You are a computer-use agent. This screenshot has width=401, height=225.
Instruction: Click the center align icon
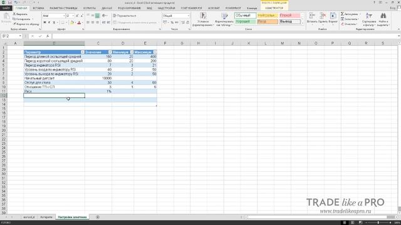[x=93, y=22]
